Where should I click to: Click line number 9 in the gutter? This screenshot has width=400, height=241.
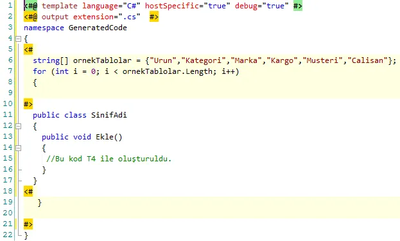(x=10, y=93)
